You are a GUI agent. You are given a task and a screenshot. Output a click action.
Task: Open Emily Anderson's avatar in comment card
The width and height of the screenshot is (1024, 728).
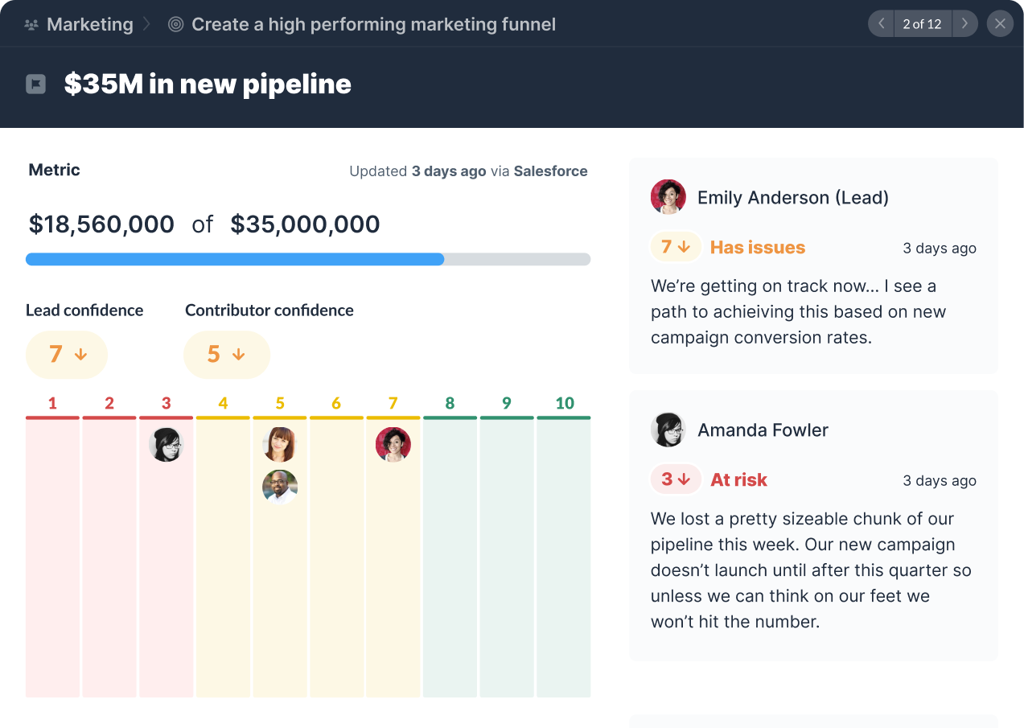668,197
